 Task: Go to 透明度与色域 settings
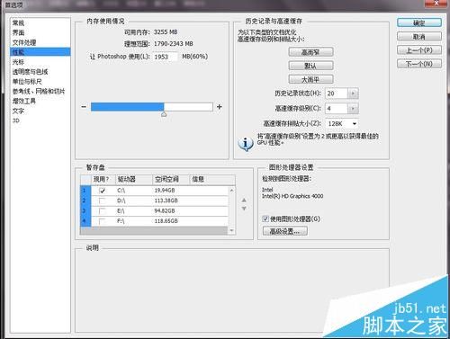(x=30, y=72)
